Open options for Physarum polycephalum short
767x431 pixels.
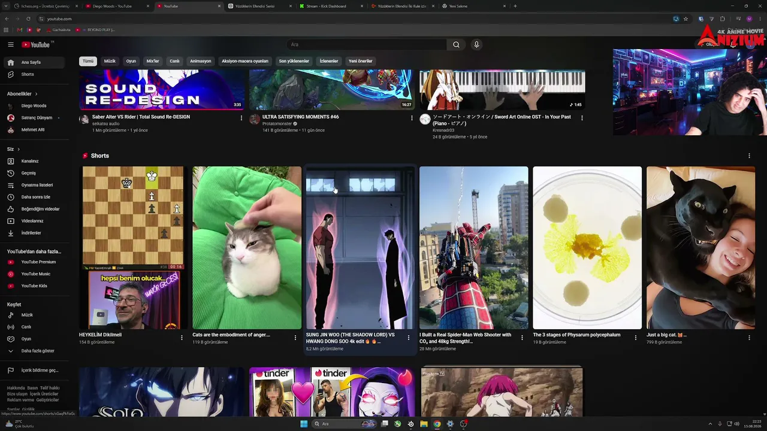(x=636, y=338)
